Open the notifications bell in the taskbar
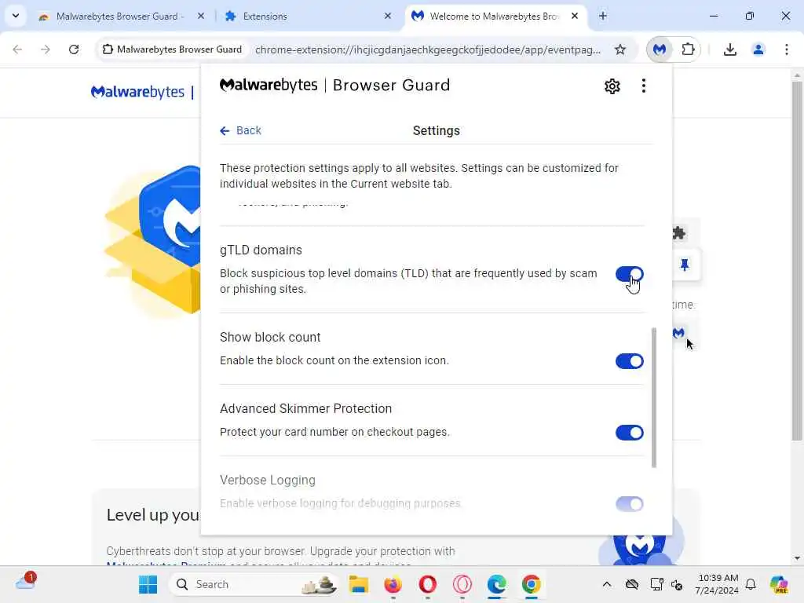Screen dimensions: 804x603 [x=751, y=584]
